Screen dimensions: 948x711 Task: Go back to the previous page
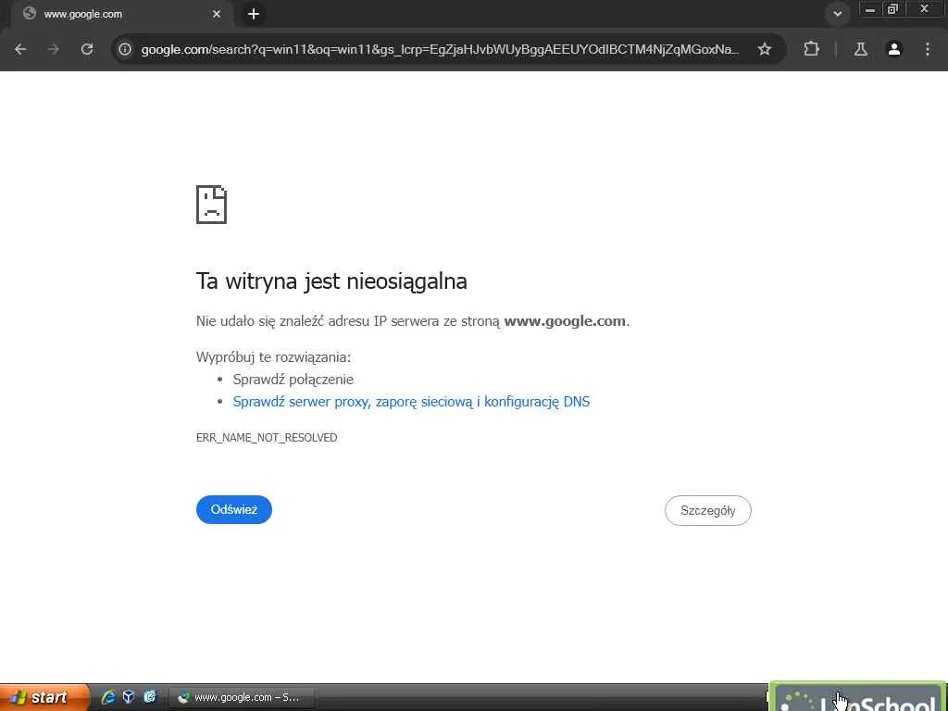point(20,50)
